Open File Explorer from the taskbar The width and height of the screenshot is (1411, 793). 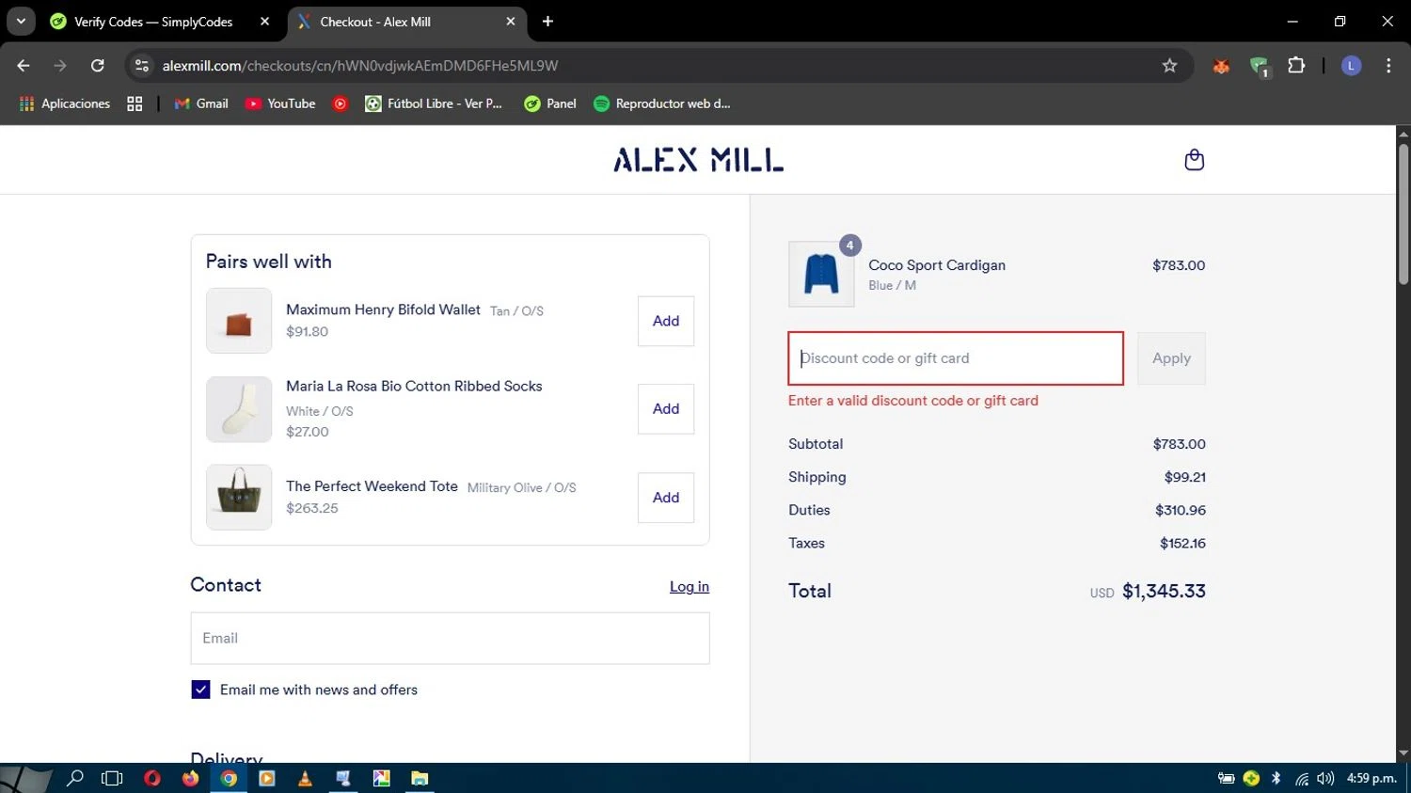pos(420,778)
